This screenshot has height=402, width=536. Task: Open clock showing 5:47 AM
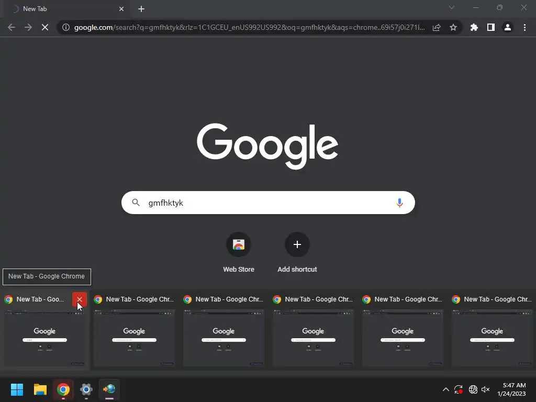[512, 389]
